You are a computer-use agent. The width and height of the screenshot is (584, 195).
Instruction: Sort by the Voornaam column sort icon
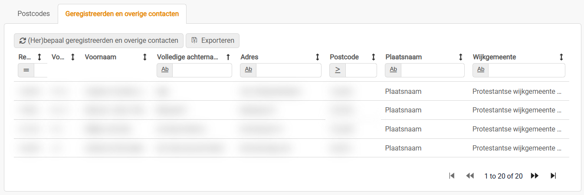tap(145, 57)
